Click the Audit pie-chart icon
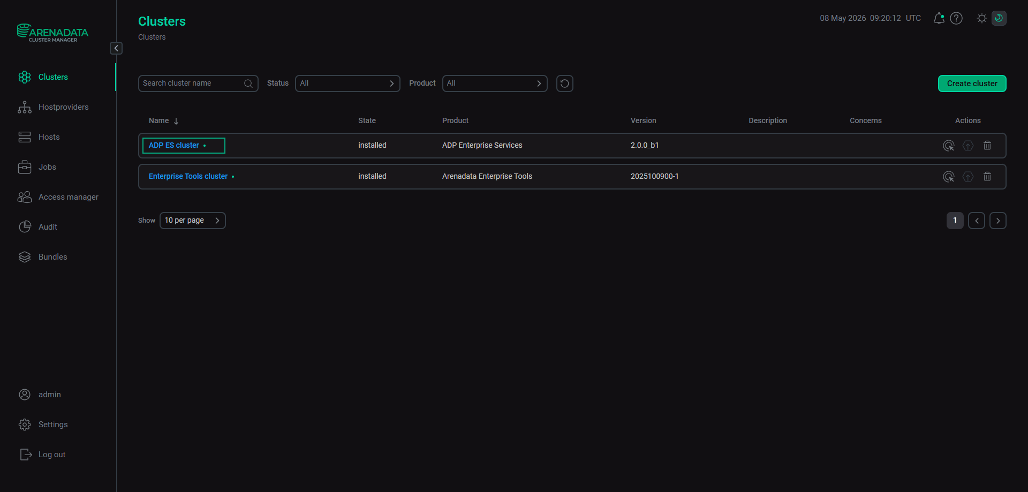 click(x=25, y=227)
